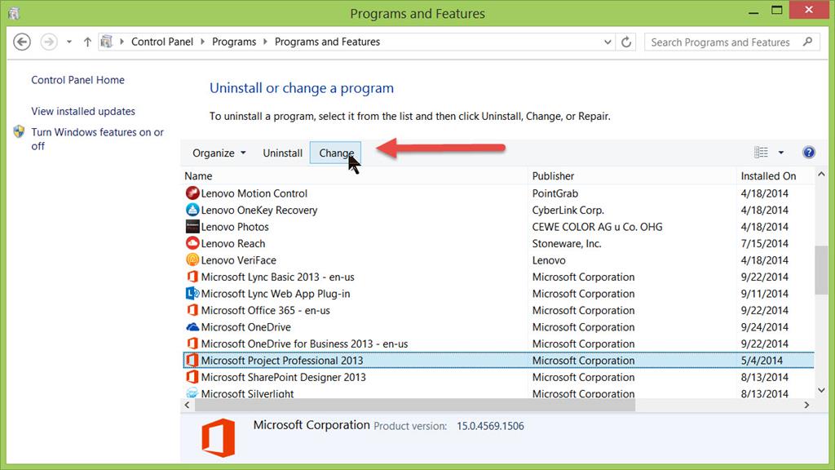Click the horizontal scrollbar right arrow

tap(806, 405)
